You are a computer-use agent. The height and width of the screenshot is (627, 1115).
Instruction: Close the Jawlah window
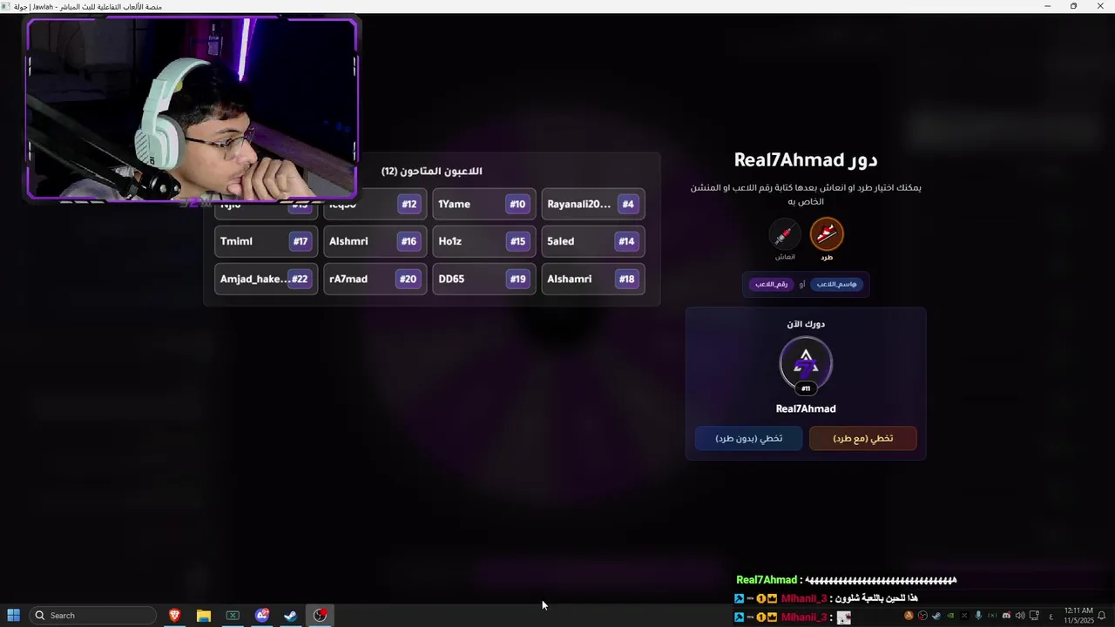coord(1100,6)
